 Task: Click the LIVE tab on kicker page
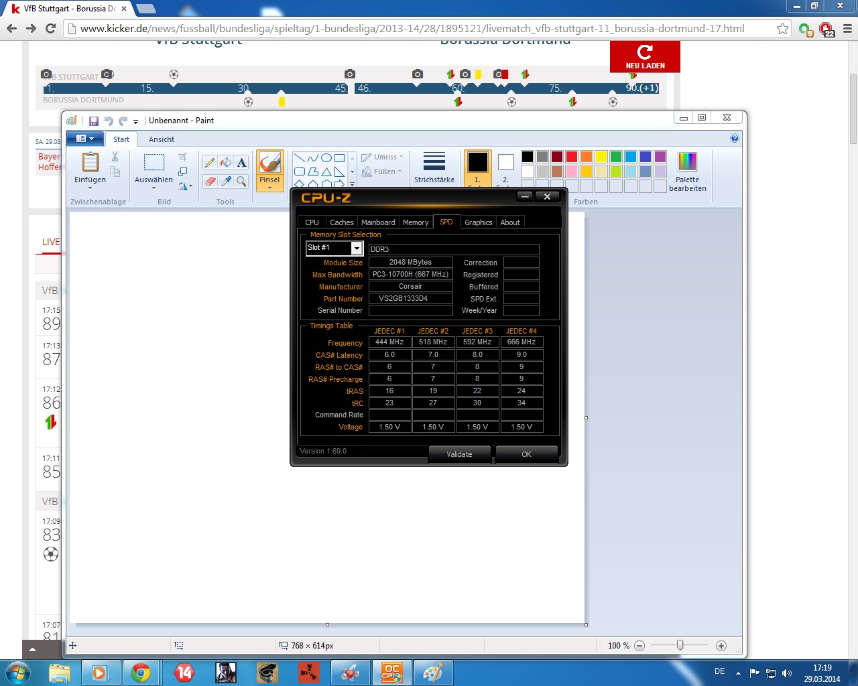(51, 242)
